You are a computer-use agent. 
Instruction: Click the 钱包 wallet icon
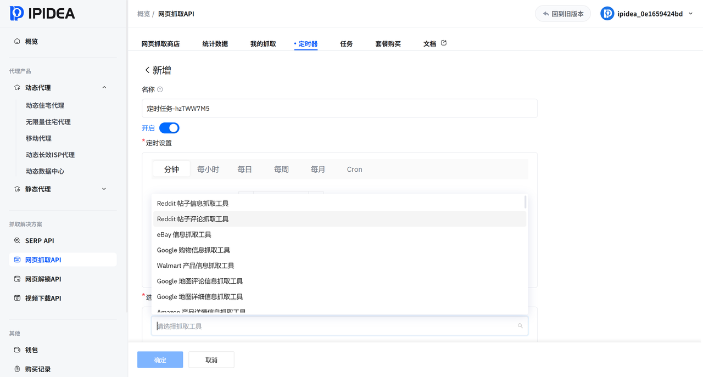17,350
